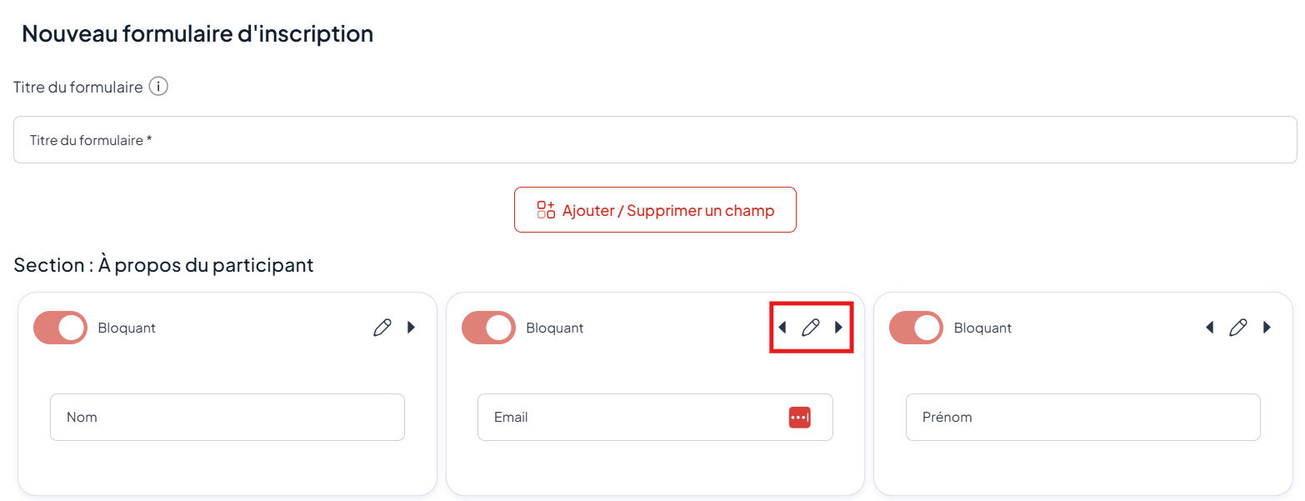The image size is (1305, 501).
Task: Move the Nom card right with arrow
Action: 411,328
